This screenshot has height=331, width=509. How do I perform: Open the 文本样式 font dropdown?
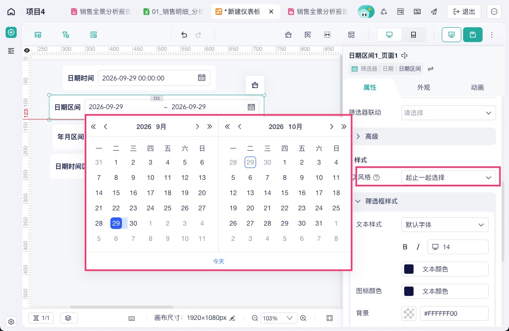coord(445,225)
